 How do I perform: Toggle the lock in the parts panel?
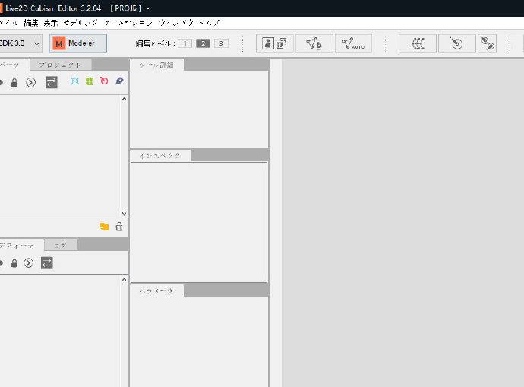coord(14,82)
